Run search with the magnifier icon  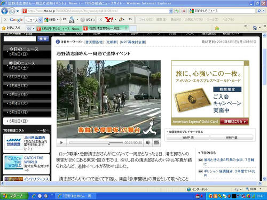259,11
